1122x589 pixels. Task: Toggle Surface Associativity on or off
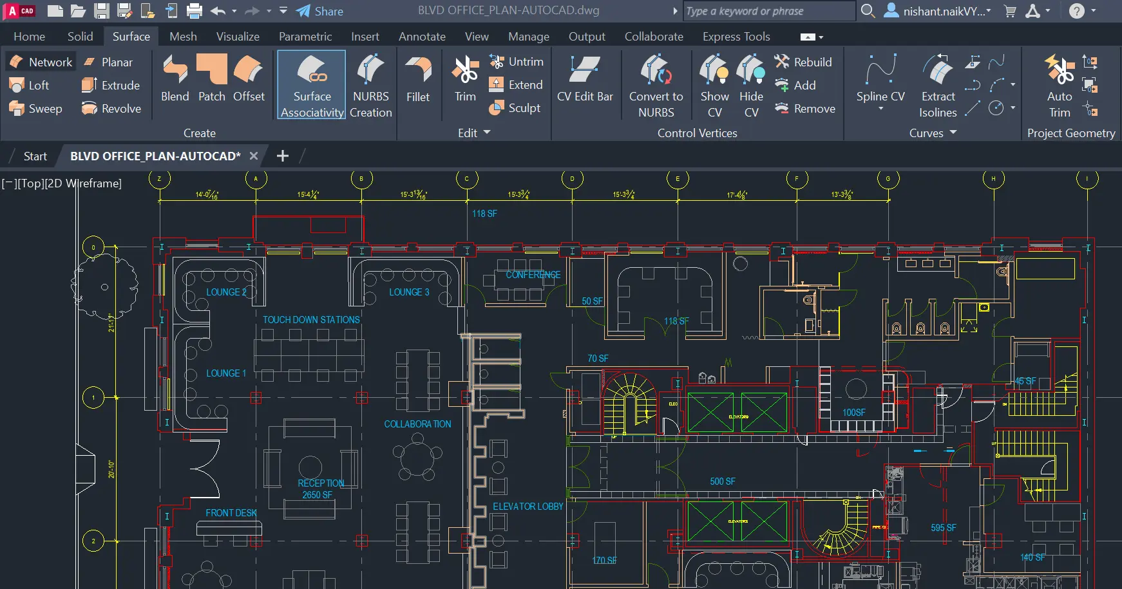(x=311, y=84)
